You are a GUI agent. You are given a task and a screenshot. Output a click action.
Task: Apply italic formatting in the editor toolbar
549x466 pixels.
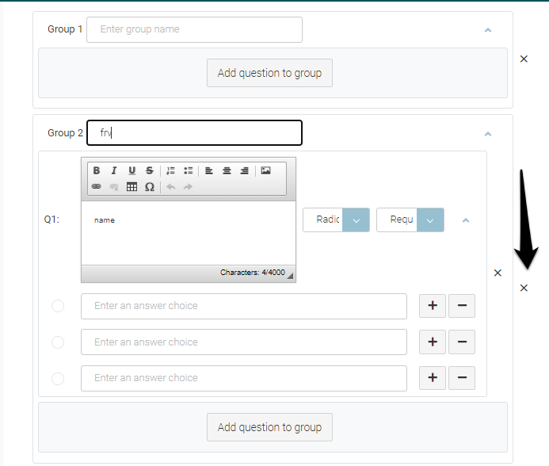coord(114,170)
